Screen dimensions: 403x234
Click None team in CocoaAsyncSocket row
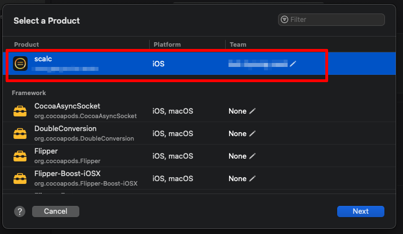pos(238,111)
